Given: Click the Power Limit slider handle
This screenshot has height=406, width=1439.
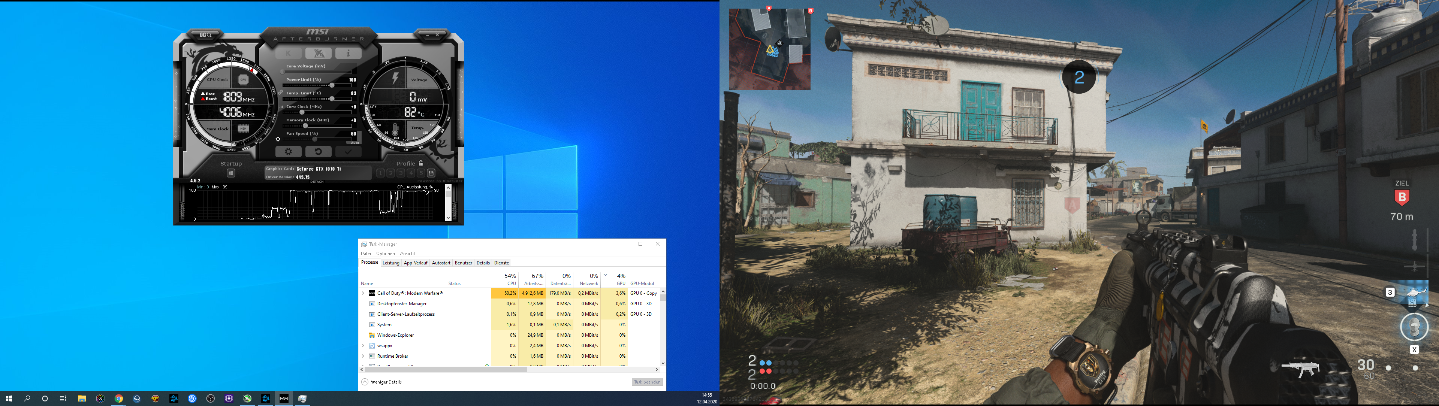Looking at the screenshot, I should (x=332, y=85).
